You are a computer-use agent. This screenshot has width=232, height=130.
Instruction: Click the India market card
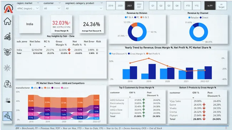pyautogui.click(x=30, y=24)
